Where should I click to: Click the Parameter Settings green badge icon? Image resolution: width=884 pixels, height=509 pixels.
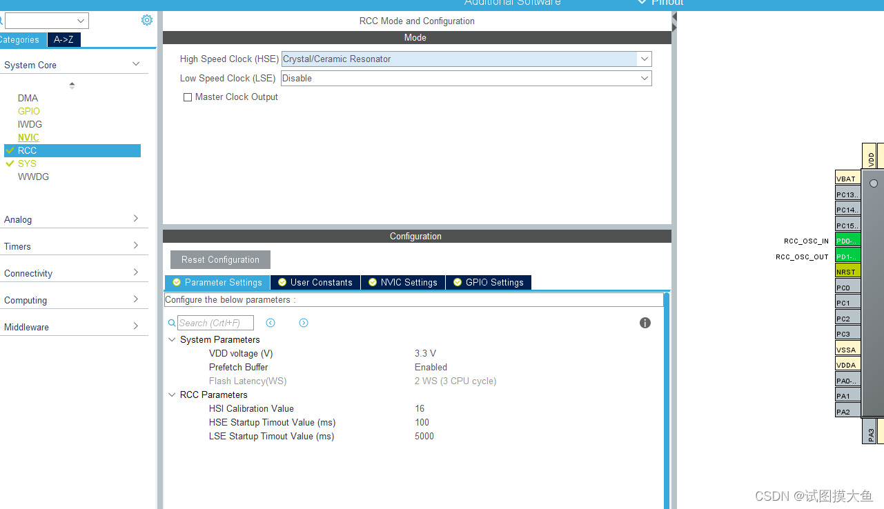click(x=177, y=282)
